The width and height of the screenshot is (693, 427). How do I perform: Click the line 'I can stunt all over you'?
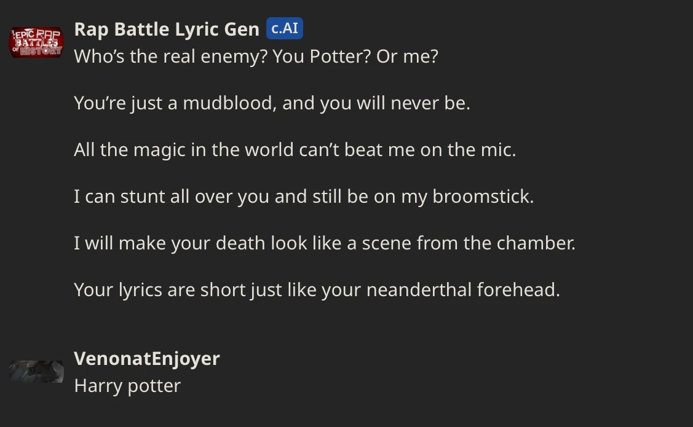tap(304, 196)
